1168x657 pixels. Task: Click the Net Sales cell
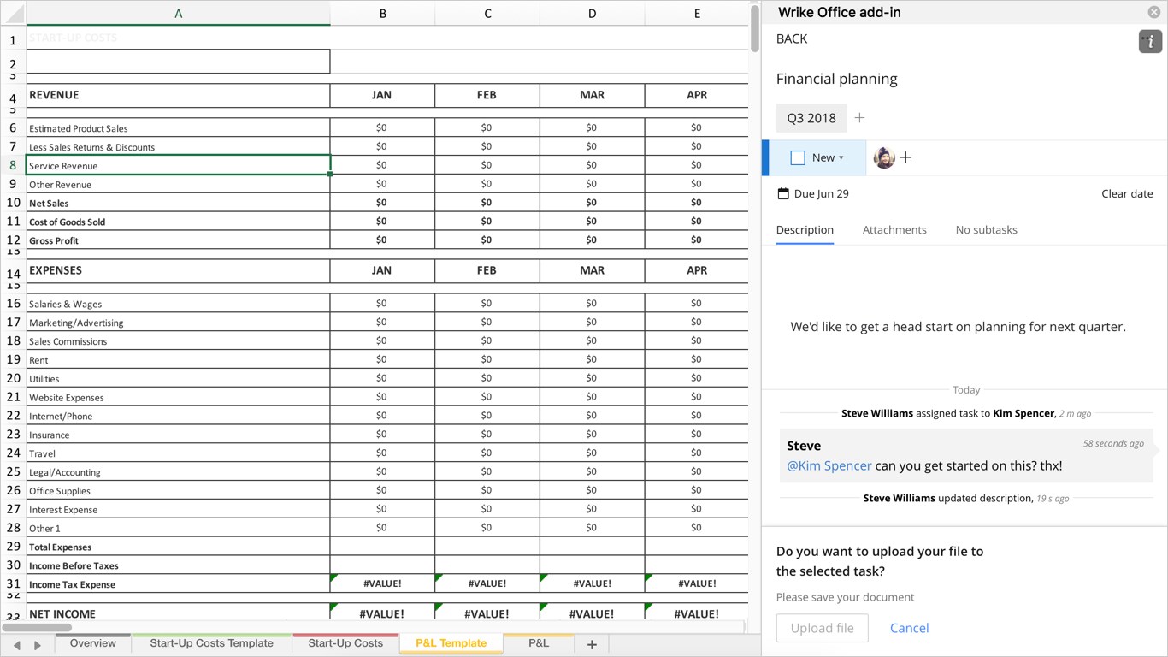pos(178,203)
